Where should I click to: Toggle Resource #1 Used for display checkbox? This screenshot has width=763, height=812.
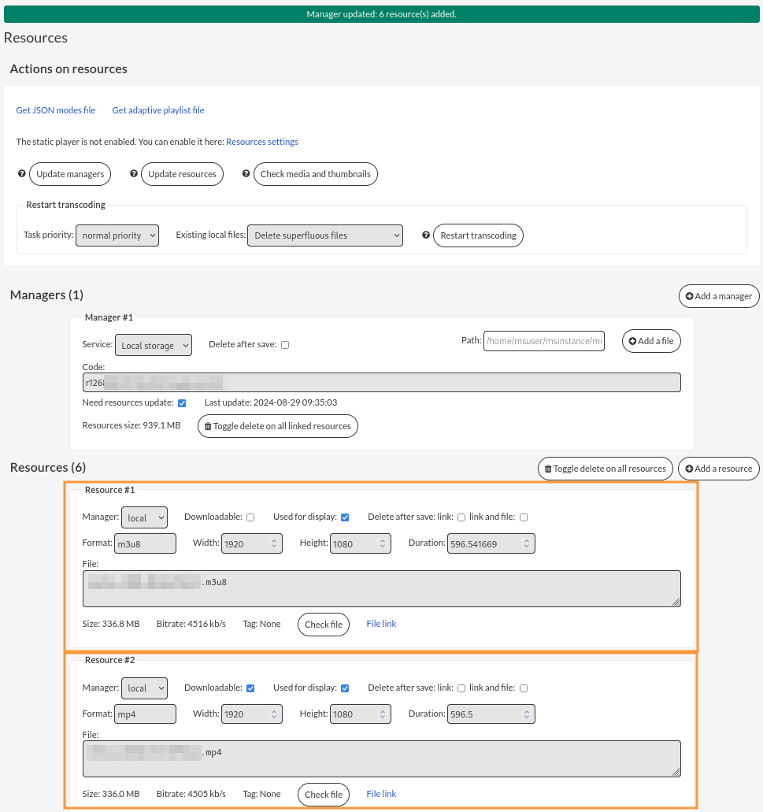[x=345, y=517]
